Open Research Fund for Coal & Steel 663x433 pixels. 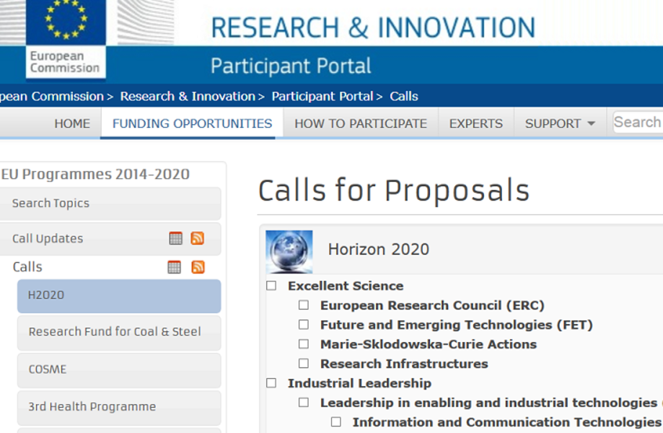tap(119, 333)
